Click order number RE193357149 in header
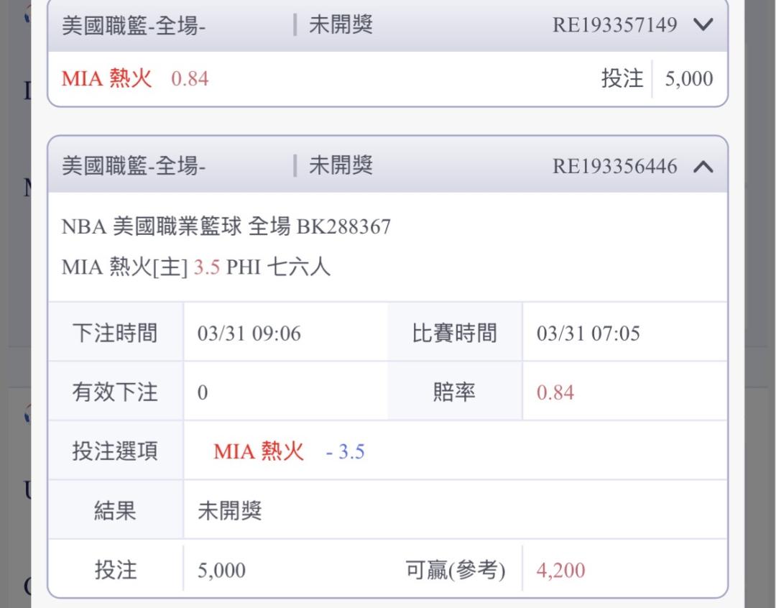 point(614,25)
